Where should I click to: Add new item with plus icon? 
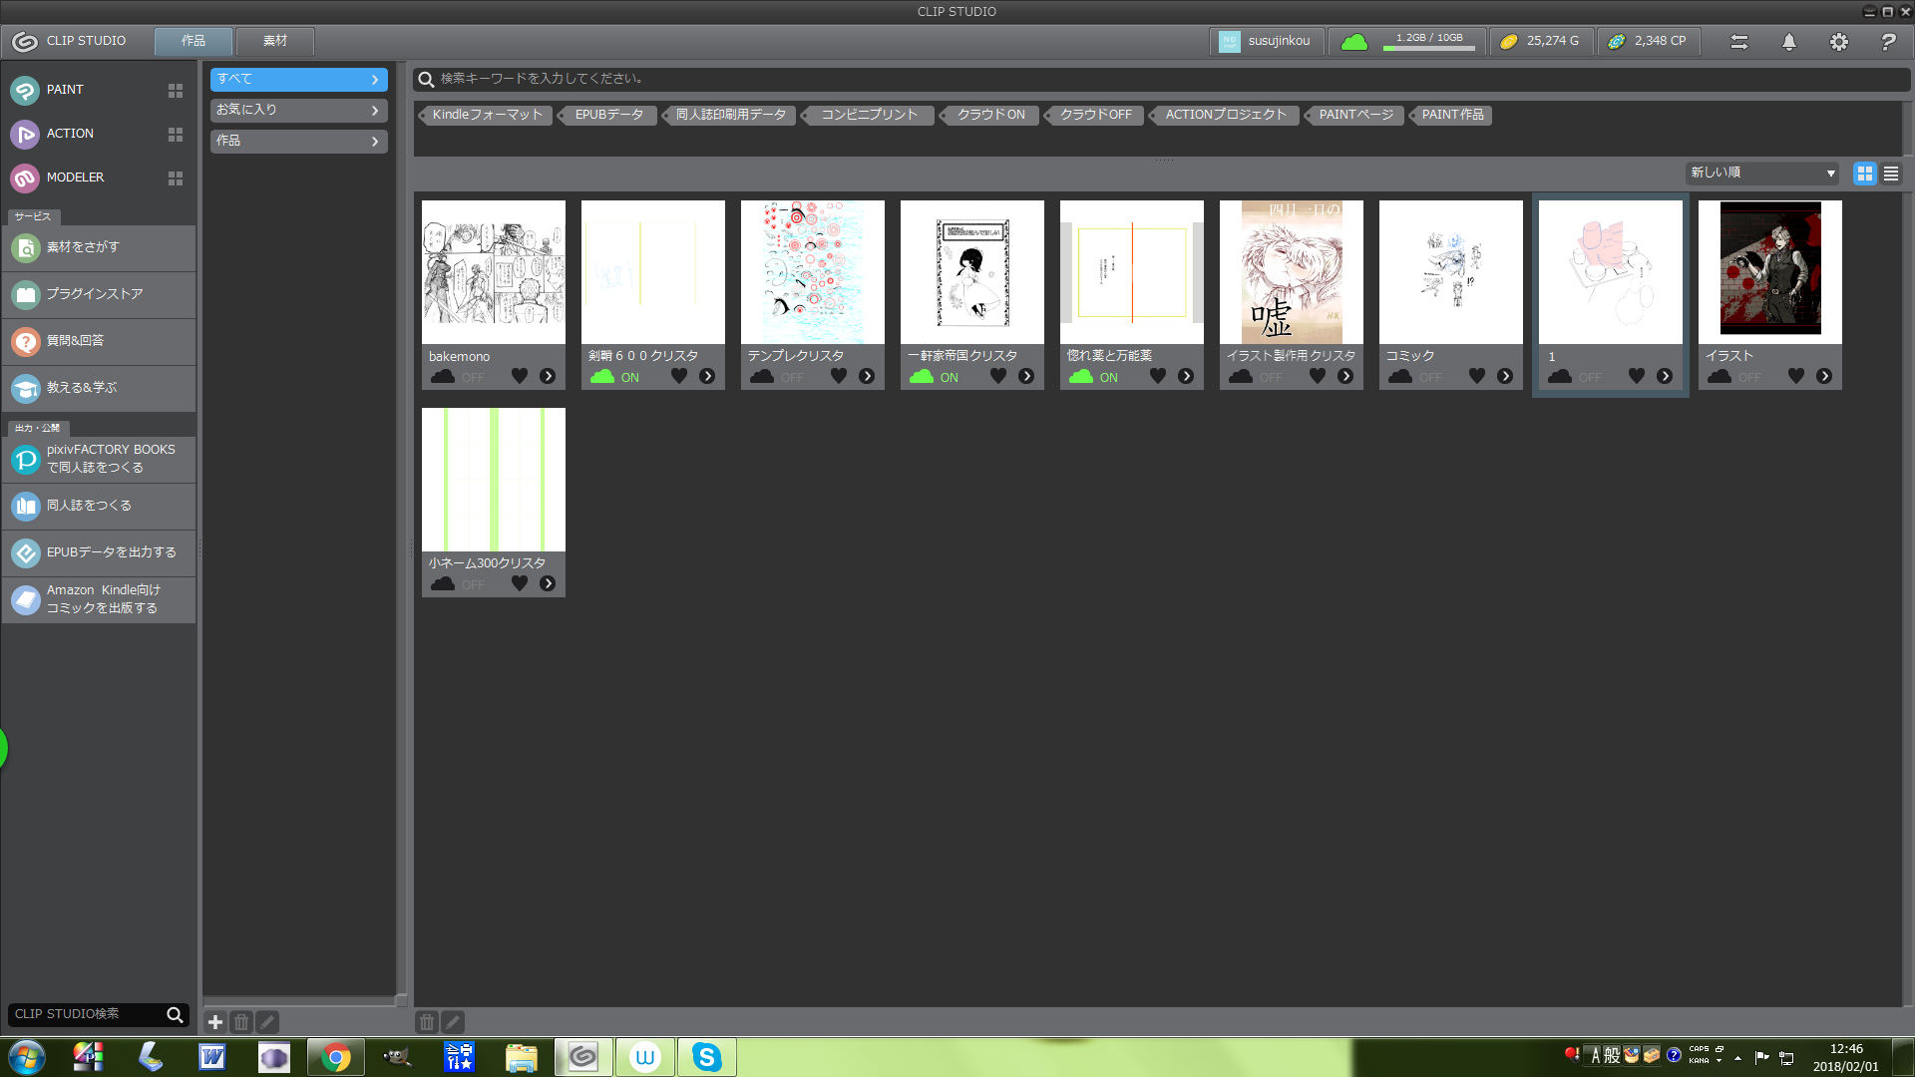pos(214,1022)
